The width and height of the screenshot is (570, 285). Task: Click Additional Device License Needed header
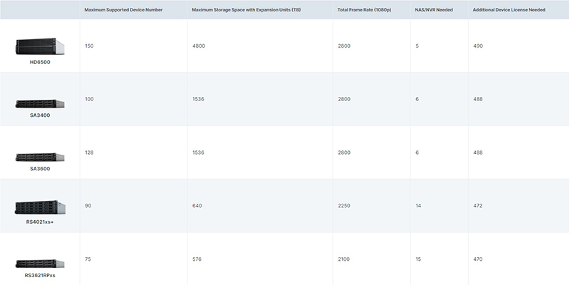[x=508, y=10]
